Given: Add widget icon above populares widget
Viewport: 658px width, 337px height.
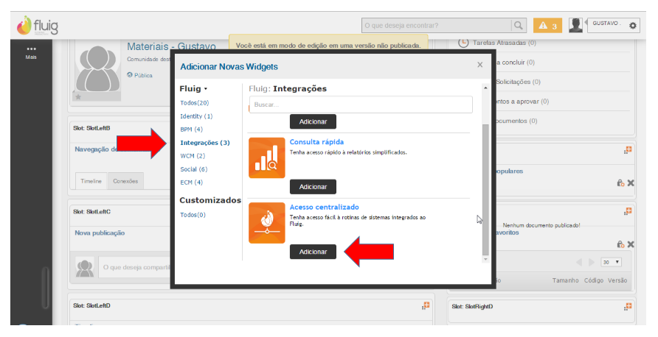Looking at the screenshot, I should [x=627, y=150].
